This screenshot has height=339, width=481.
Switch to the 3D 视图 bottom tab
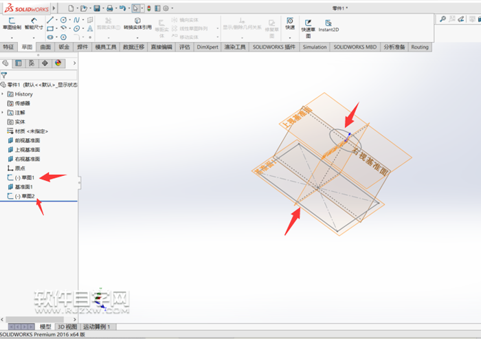pyautogui.click(x=67, y=327)
